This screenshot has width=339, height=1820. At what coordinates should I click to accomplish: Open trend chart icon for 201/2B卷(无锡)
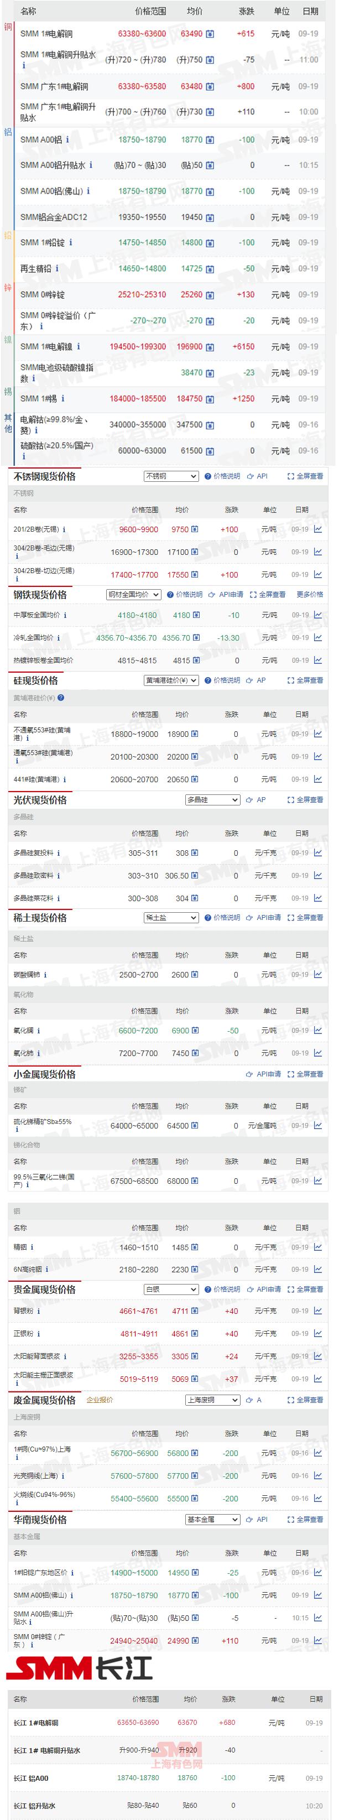[x=318, y=529]
